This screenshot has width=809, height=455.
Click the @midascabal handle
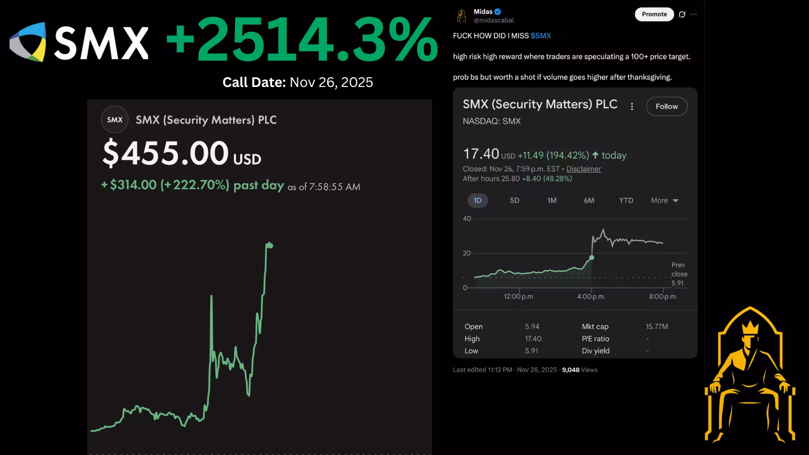click(x=493, y=20)
